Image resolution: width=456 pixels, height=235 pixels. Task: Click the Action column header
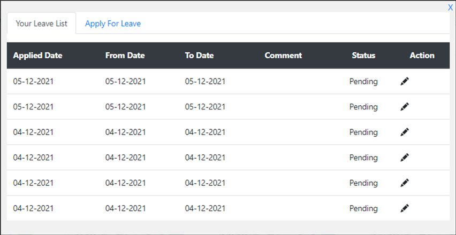pyautogui.click(x=422, y=56)
